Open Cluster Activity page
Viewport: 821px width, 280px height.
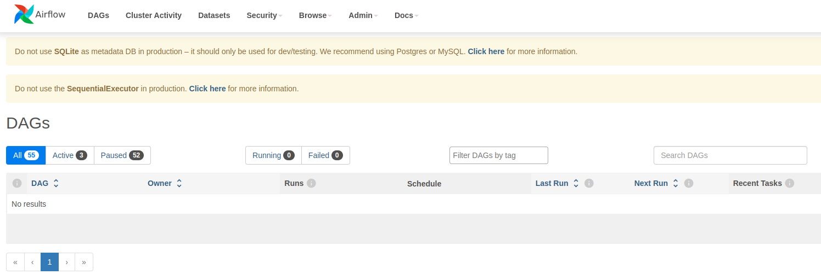click(154, 15)
